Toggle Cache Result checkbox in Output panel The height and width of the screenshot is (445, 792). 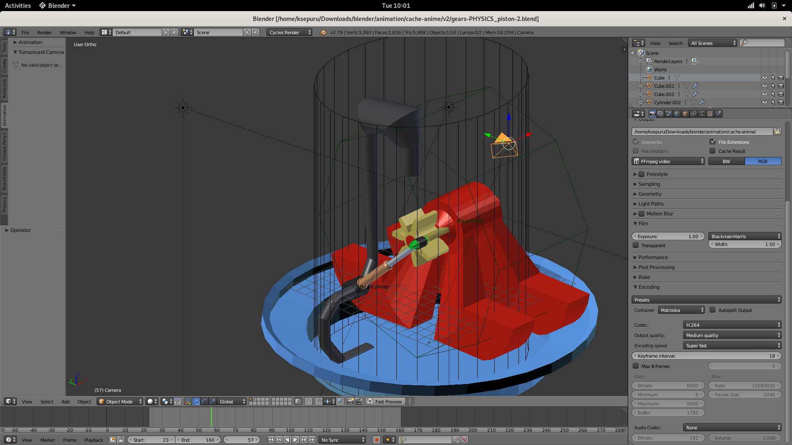point(712,151)
